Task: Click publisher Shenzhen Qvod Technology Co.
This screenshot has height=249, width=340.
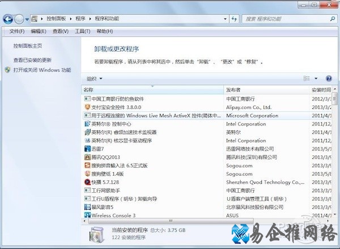Action: pos(265,182)
